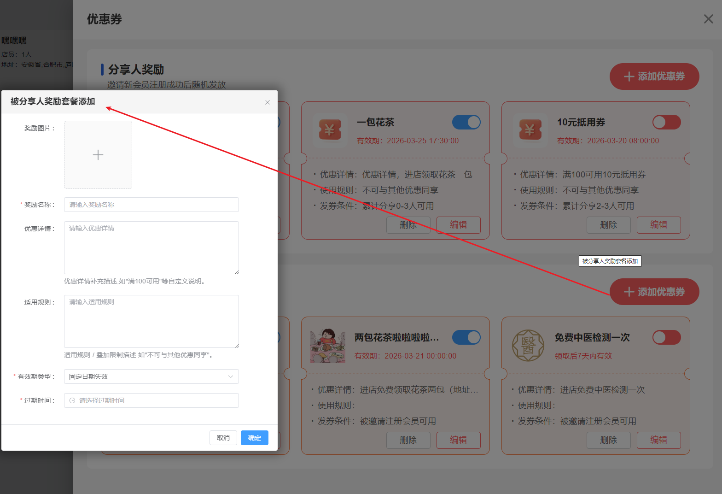722x494 pixels.
Task: Click the 两包花茶 coupon thumbnail image
Action: click(328, 346)
